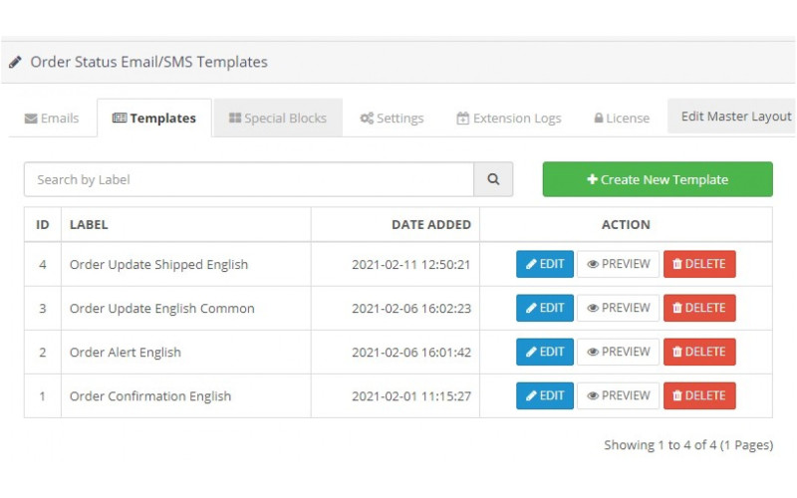Delete the Order Update Shipped English template
This screenshot has width=797, height=498.
click(699, 264)
